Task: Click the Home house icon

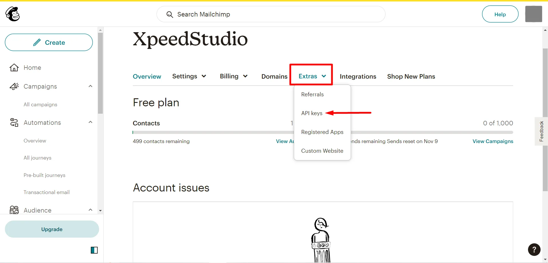Action: 14,68
